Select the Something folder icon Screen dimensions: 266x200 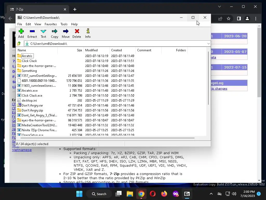[x=19, y=71]
